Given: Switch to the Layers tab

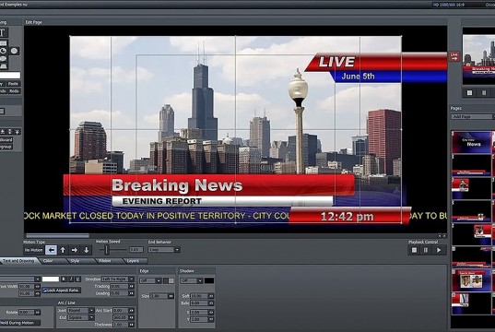Looking at the screenshot, I should point(133,261).
